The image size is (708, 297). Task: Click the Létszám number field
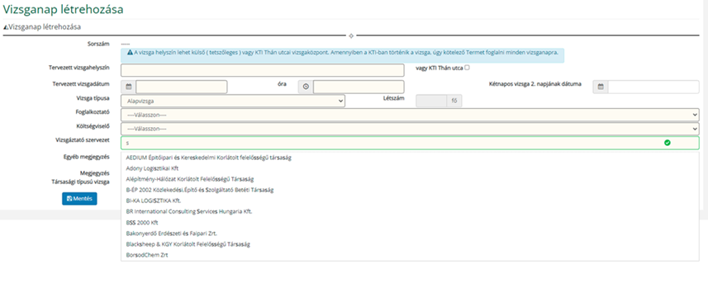(431, 101)
